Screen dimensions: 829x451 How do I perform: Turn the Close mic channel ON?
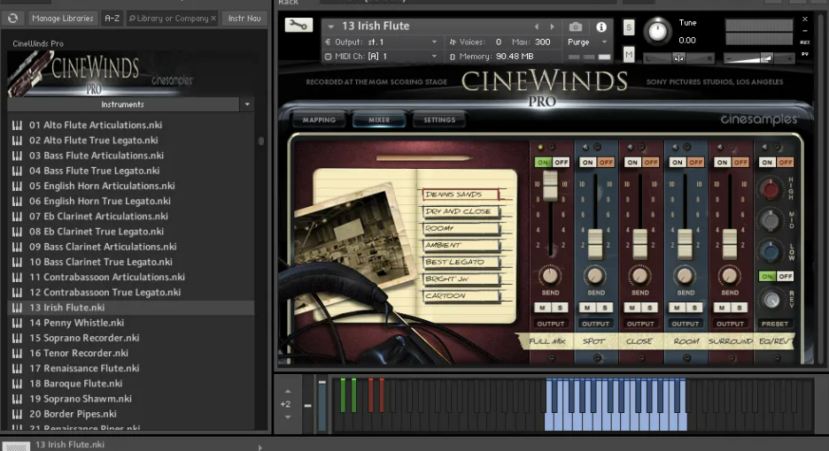pyautogui.click(x=632, y=163)
